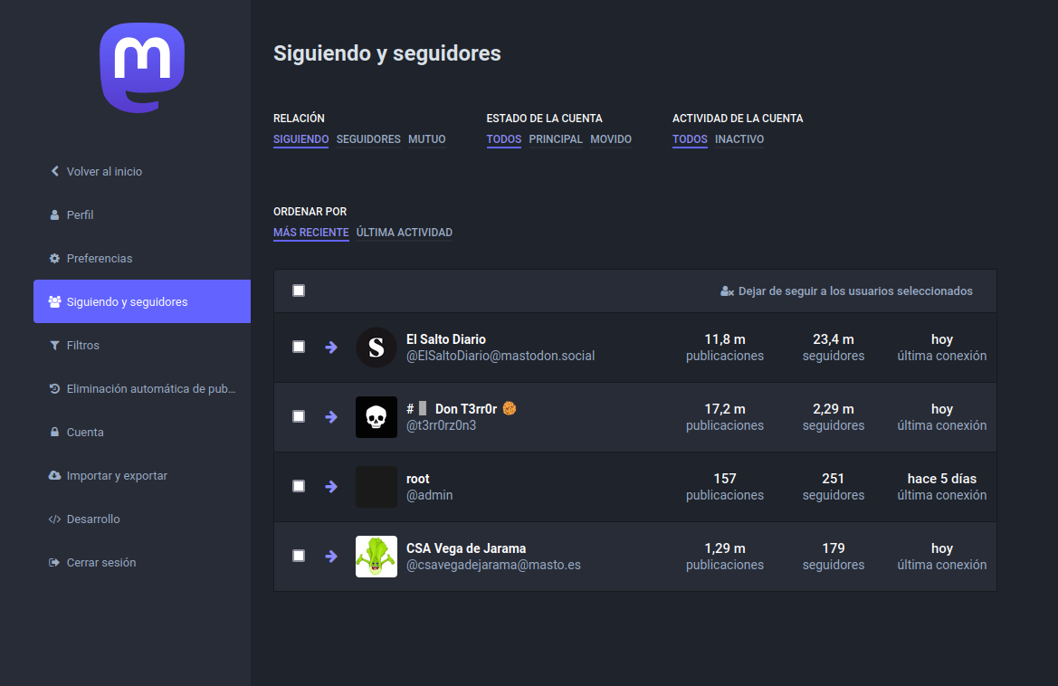Screen dimensions: 1058x686
Task: Tick the select-all checkbox in table header
Action: (299, 291)
